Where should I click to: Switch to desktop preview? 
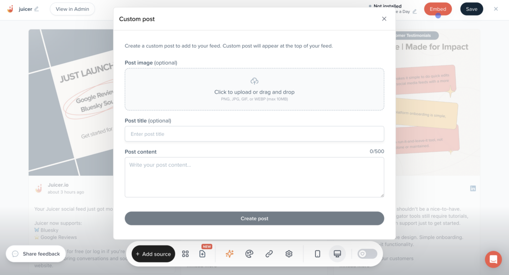coord(337,254)
